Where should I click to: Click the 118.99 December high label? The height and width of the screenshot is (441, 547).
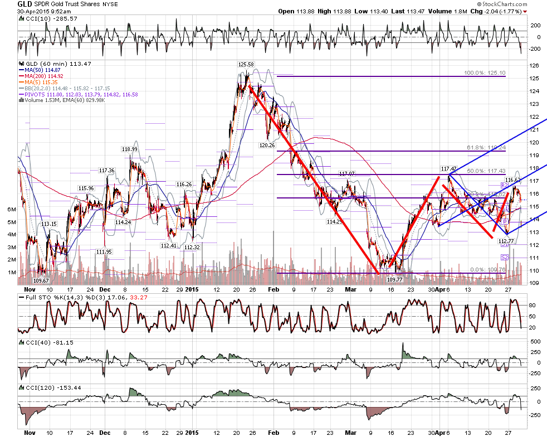[129, 149]
